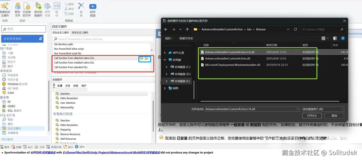Click second add icon on attached native DLL row

pos(147,58)
